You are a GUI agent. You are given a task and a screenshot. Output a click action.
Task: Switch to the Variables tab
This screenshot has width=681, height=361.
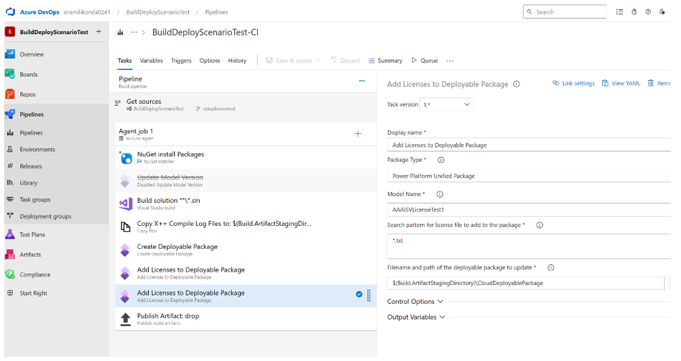point(151,60)
